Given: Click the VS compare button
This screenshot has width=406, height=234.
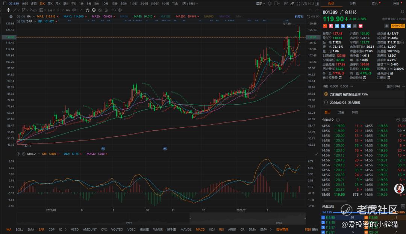Looking at the screenshot, I should [304, 4].
